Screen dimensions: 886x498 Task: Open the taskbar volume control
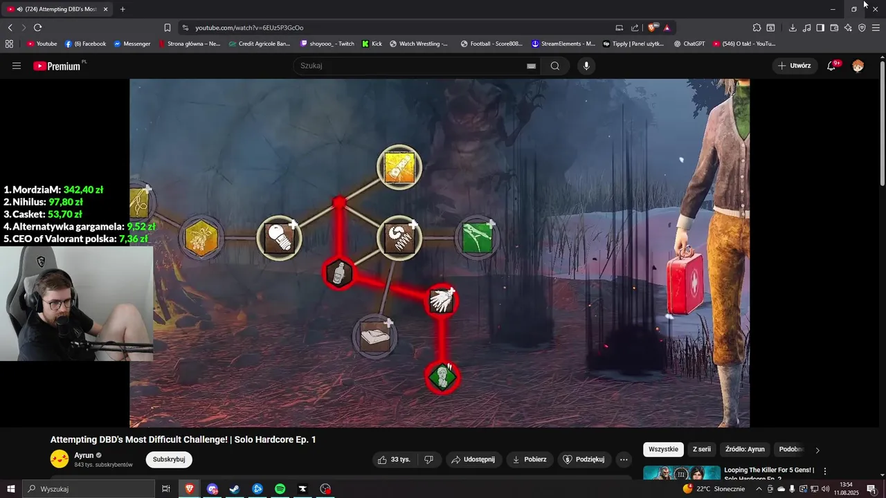[x=826, y=489]
